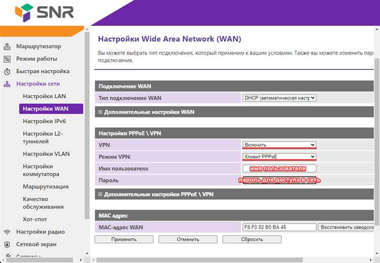The image size is (380, 263).
Task: Click the Сбросить button
Action: [x=252, y=239]
